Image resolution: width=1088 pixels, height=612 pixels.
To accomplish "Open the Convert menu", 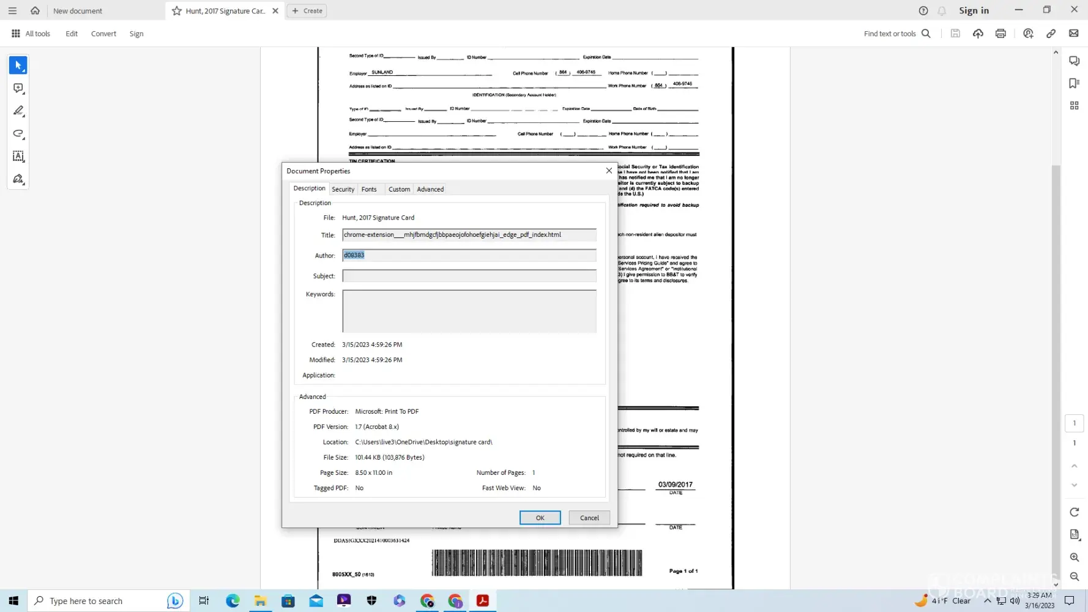I will [x=103, y=34].
